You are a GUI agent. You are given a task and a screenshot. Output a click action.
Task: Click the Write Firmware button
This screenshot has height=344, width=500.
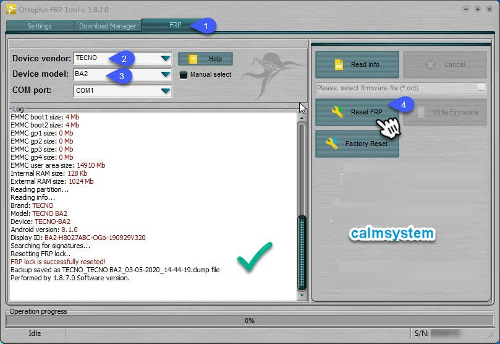444,112
